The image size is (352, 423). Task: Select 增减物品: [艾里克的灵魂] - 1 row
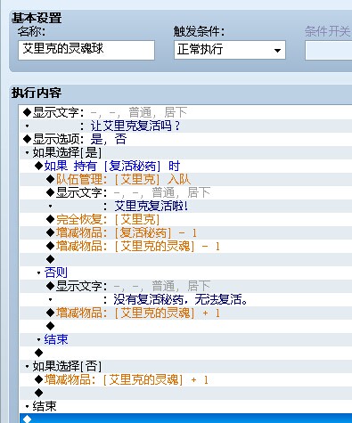click(185, 246)
